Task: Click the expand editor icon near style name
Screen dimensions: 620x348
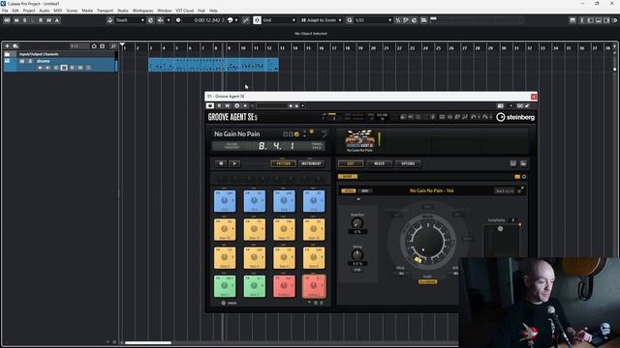Action: 521,189
